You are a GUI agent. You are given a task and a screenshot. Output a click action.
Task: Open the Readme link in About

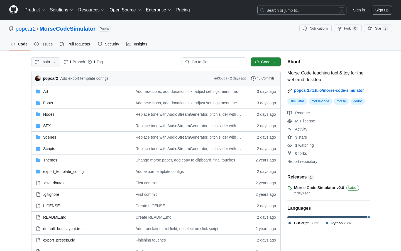point(299,113)
